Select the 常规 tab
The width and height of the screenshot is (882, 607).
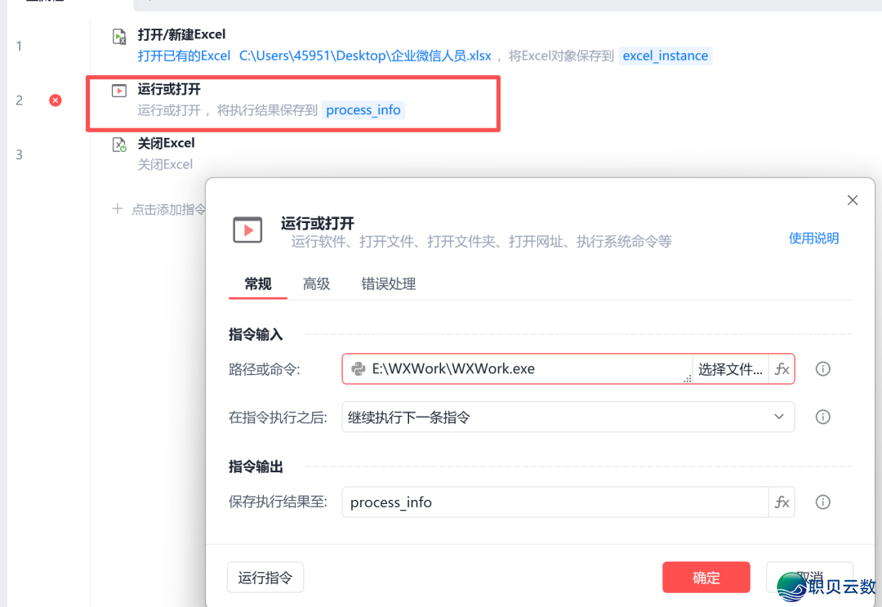[x=257, y=283]
